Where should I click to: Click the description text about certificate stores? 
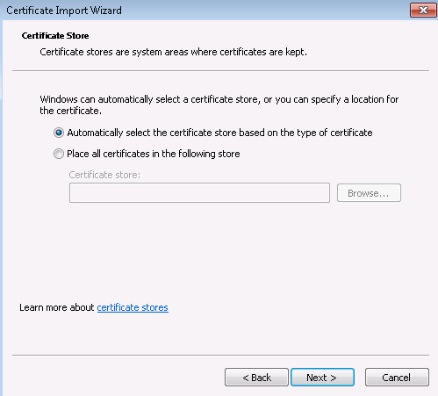[174, 52]
